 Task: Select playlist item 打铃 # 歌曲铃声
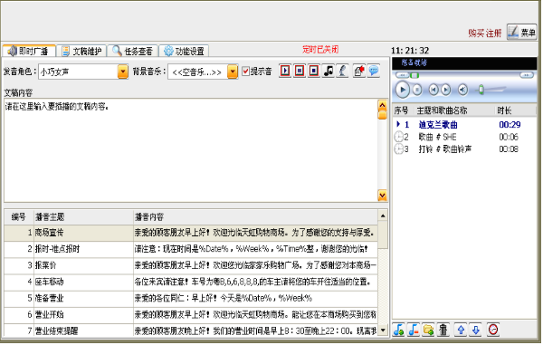pos(464,149)
